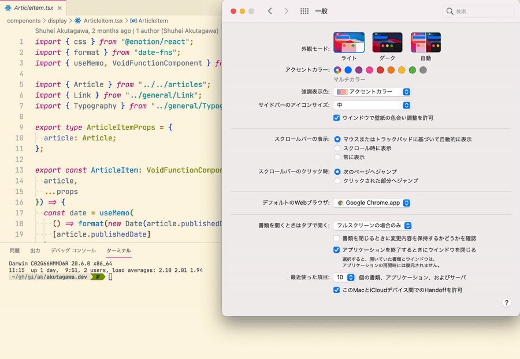Open display breadcrumb segment

[x=57, y=21]
